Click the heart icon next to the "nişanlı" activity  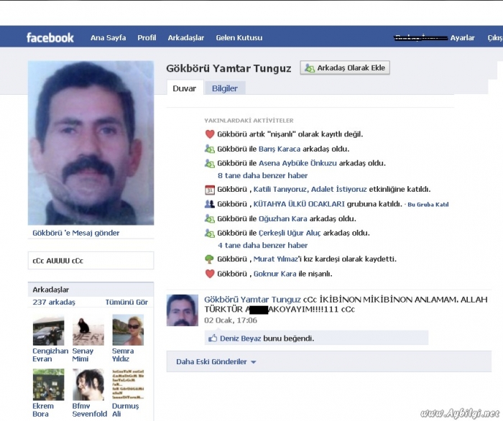pyautogui.click(x=210, y=134)
